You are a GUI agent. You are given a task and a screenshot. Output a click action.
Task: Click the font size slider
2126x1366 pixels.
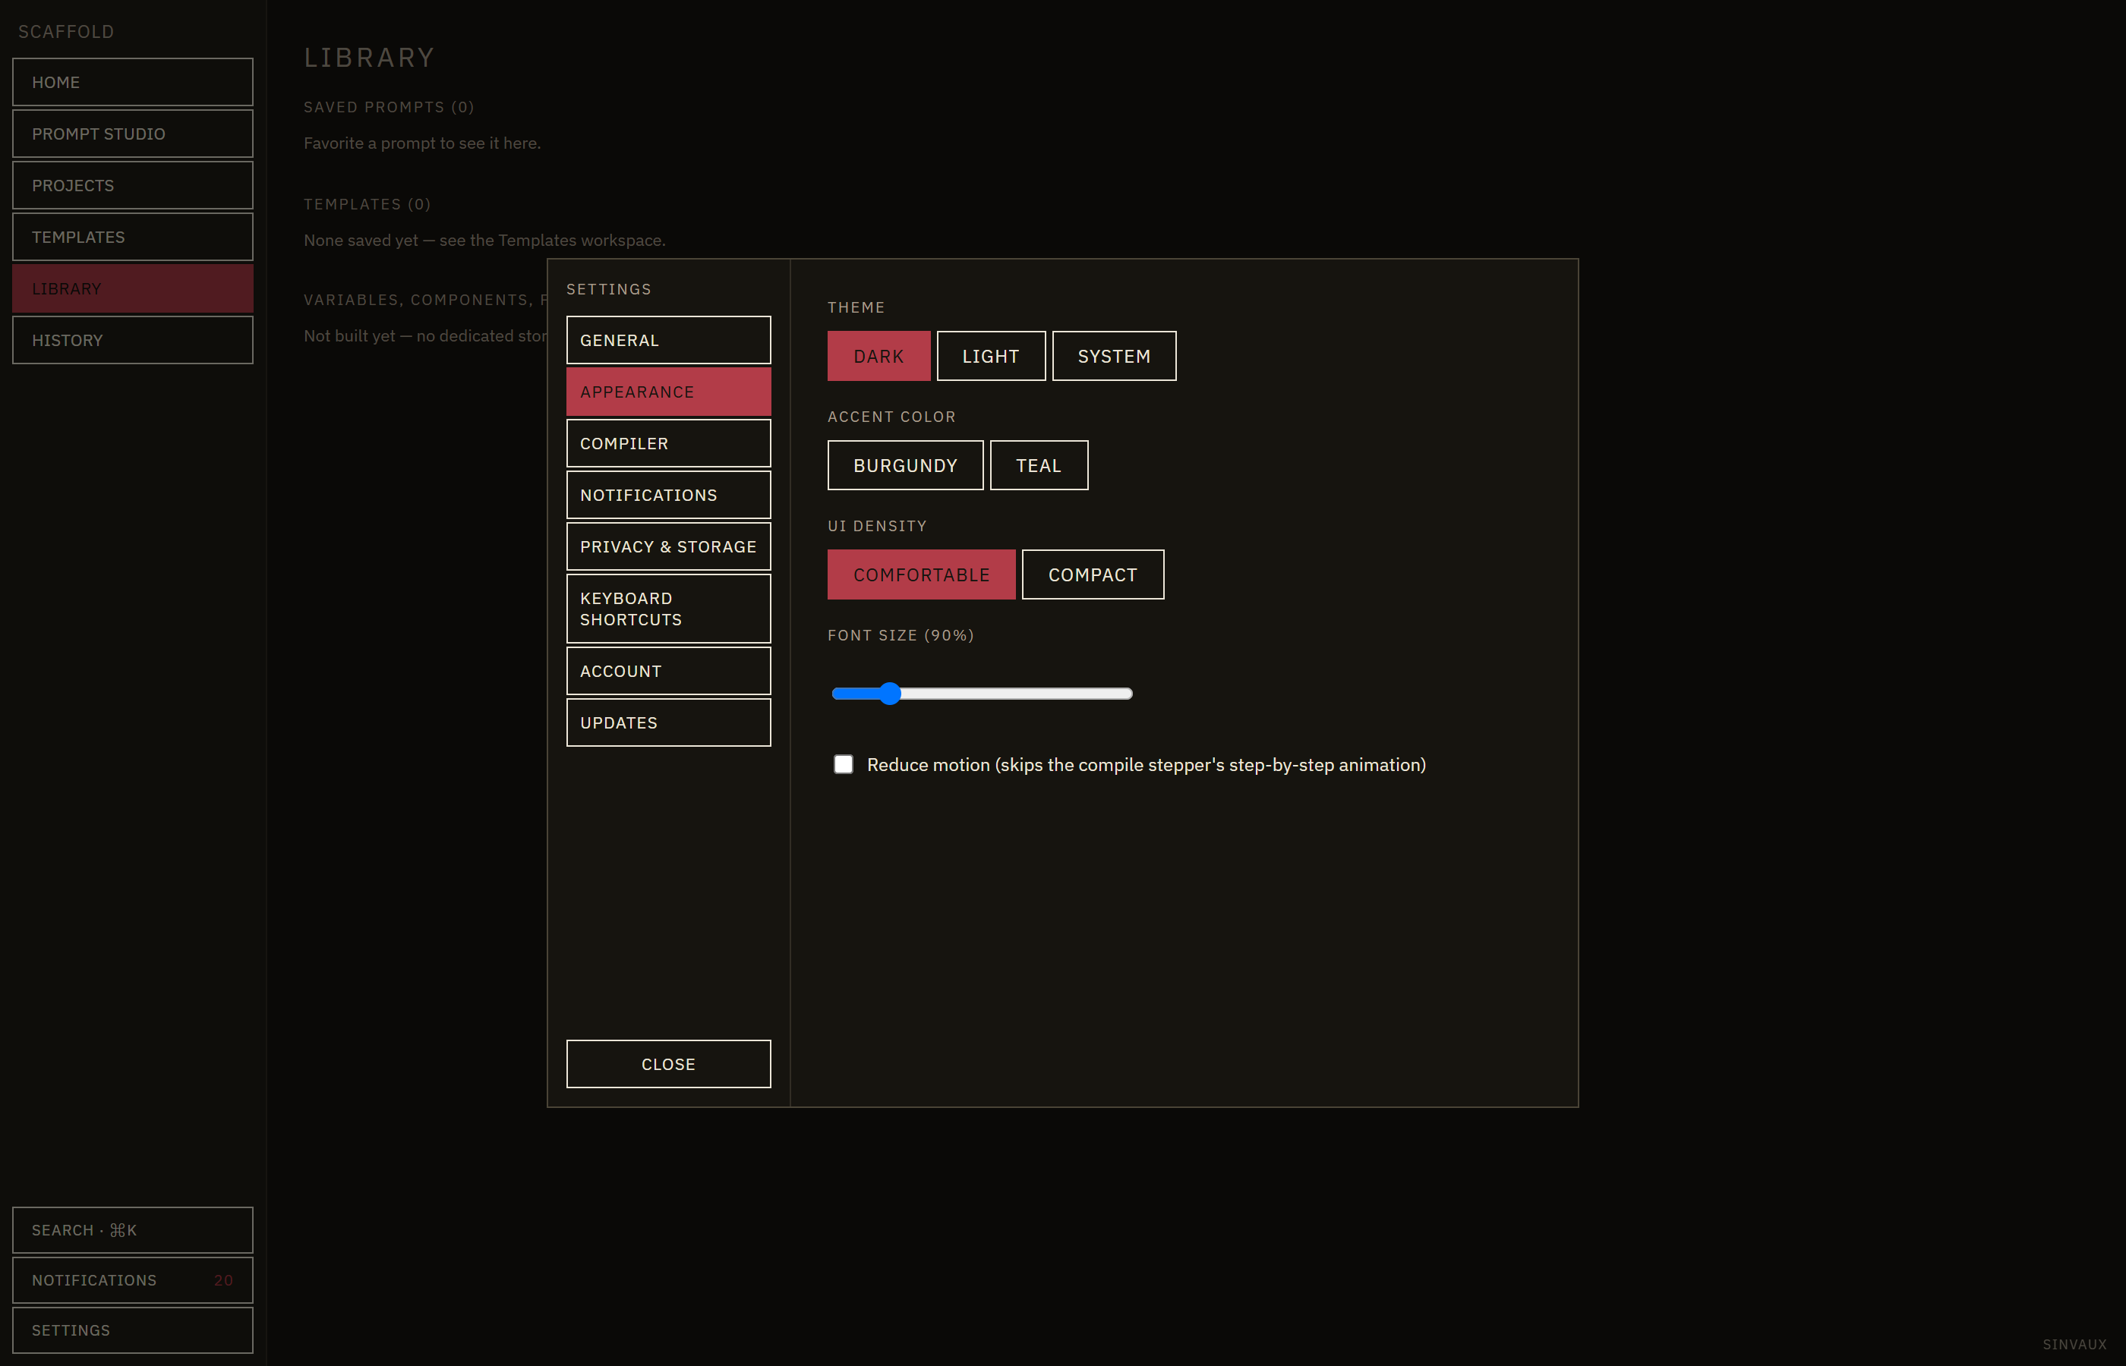coord(981,694)
